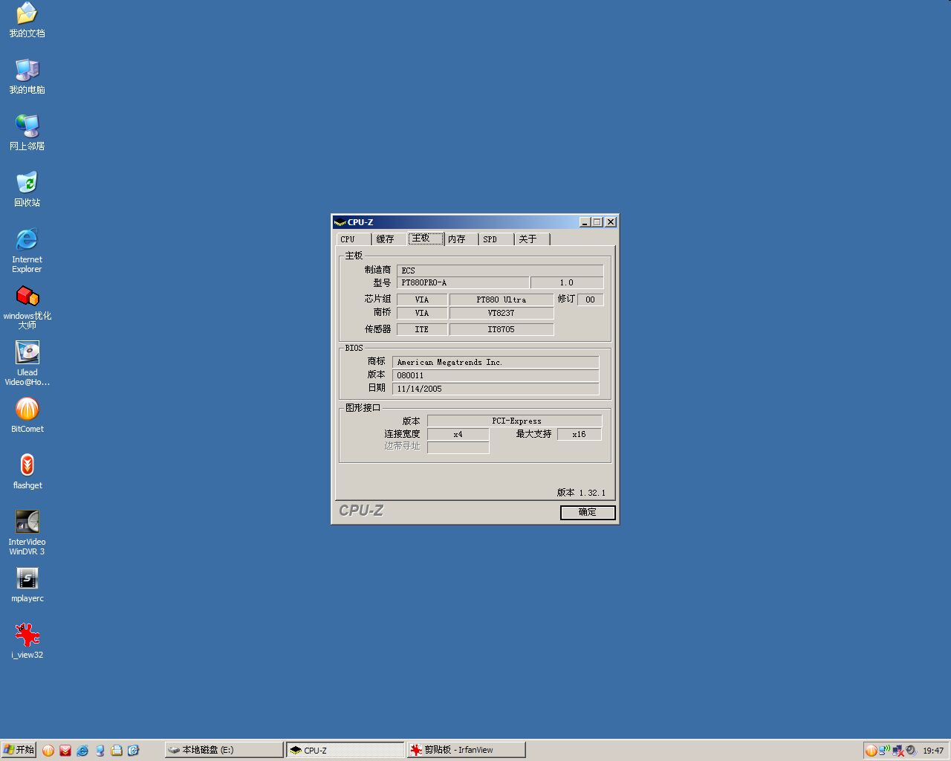This screenshot has height=761, width=951.
Task: Click the red mail quick launch icon
Action: 65,751
